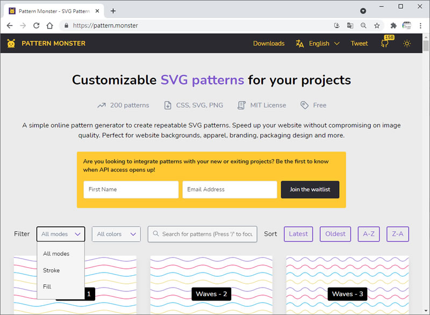Viewport: 430px width, 315px height.
Task: Click the Search for patterns box
Action: [x=203, y=234]
